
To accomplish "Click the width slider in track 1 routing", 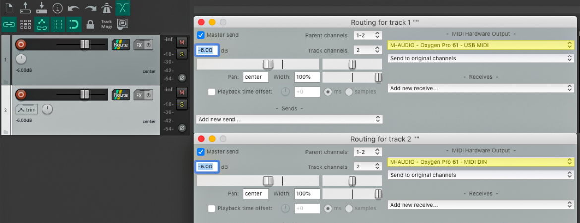I will point(352,77).
